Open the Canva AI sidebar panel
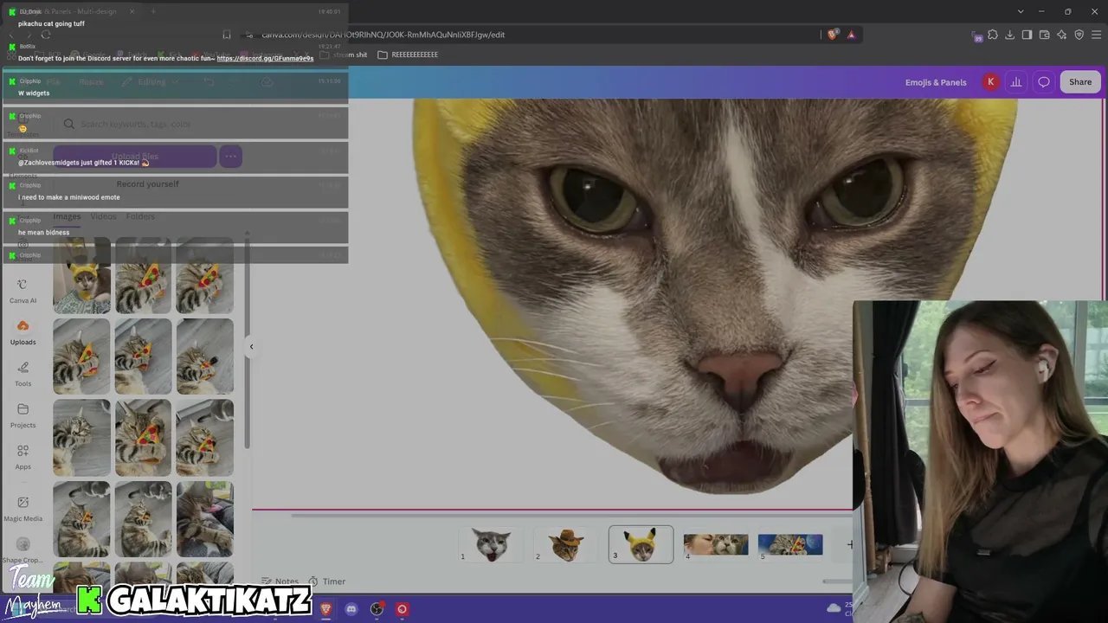Image resolution: width=1108 pixels, height=623 pixels. pyautogui.click(x=23, y=291)
